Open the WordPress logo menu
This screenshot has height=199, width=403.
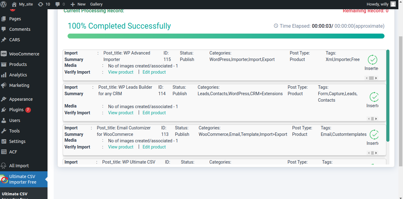[x=4, y=4]
